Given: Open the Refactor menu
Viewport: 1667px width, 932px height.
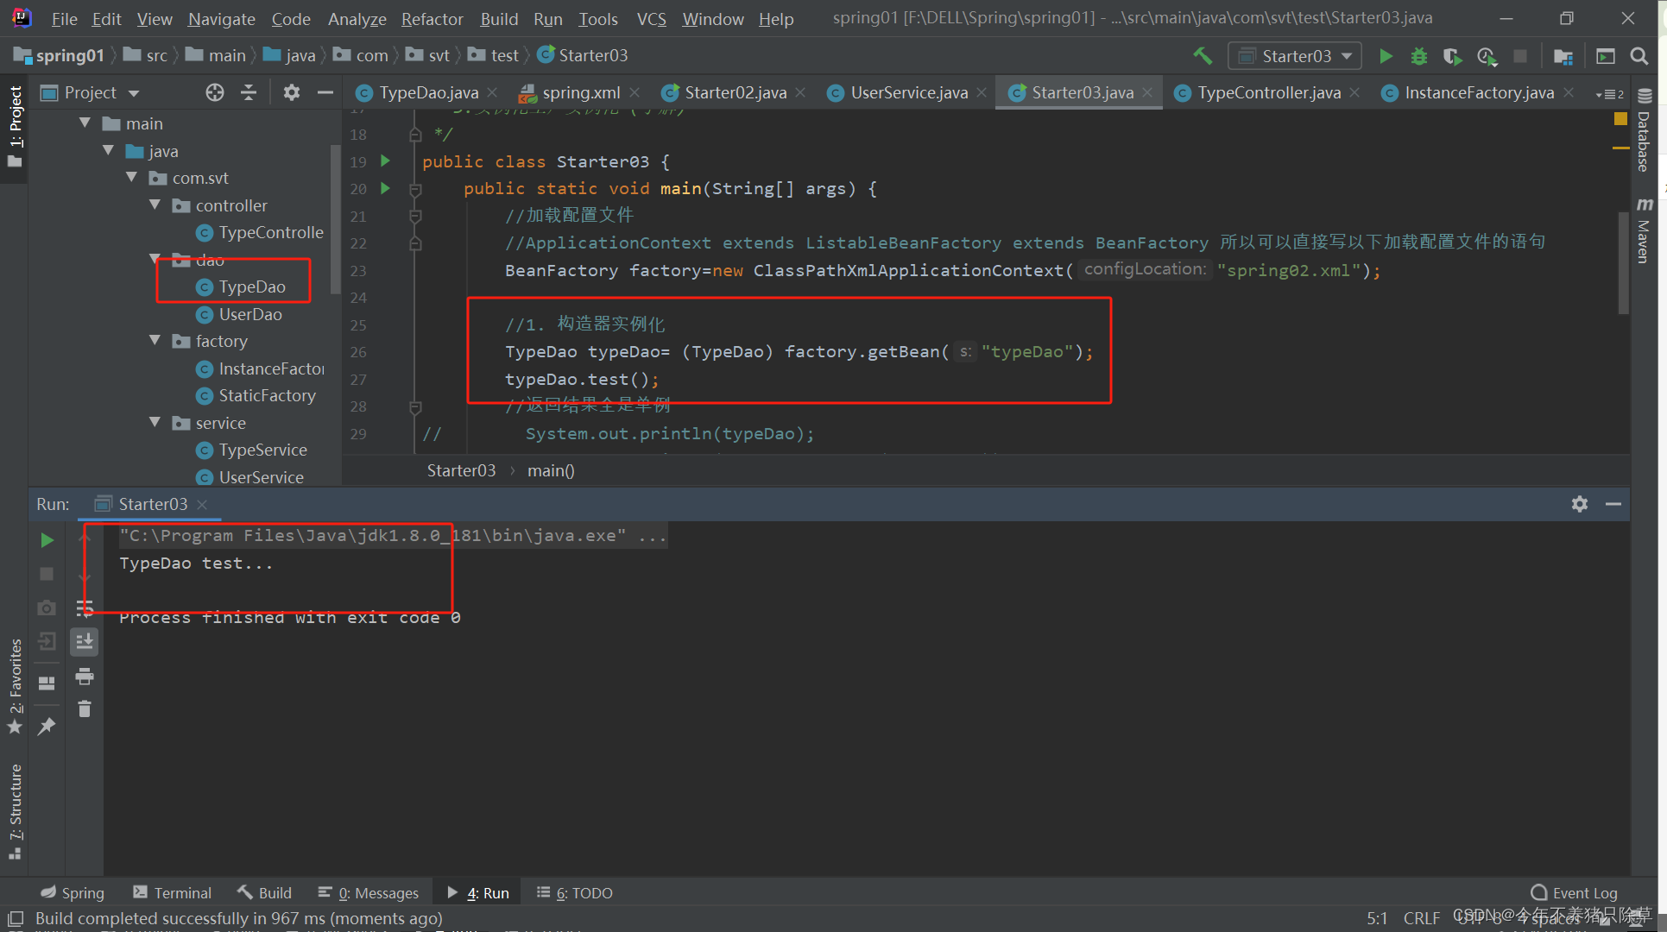Looking at the screenshot, I should tap(432, 19).
